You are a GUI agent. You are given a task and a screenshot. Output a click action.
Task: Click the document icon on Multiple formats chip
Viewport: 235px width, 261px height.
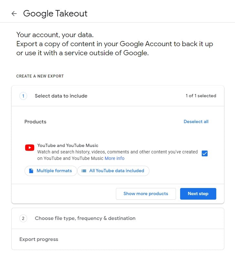(30, 171)
